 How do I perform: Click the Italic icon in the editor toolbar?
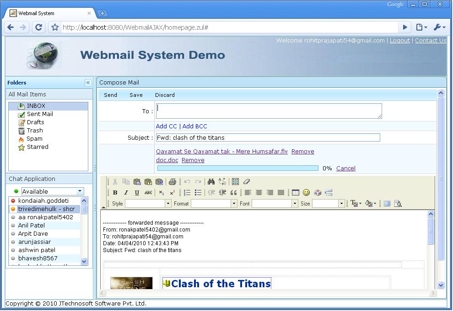pyautogui.click(x=126, y=192)
